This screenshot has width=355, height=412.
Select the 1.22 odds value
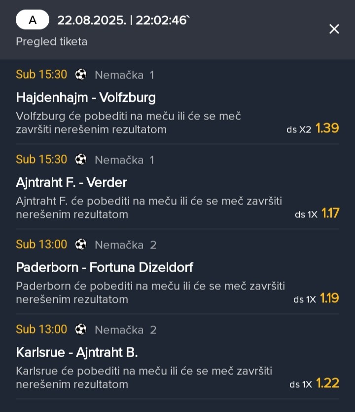(x=327, y=383)
